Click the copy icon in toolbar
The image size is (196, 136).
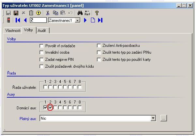55,13
